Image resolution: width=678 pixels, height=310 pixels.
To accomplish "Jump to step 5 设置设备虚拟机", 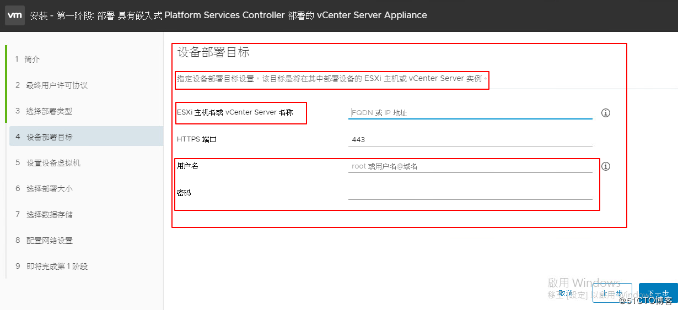I will pyautogui.click(x=53, y=163).
